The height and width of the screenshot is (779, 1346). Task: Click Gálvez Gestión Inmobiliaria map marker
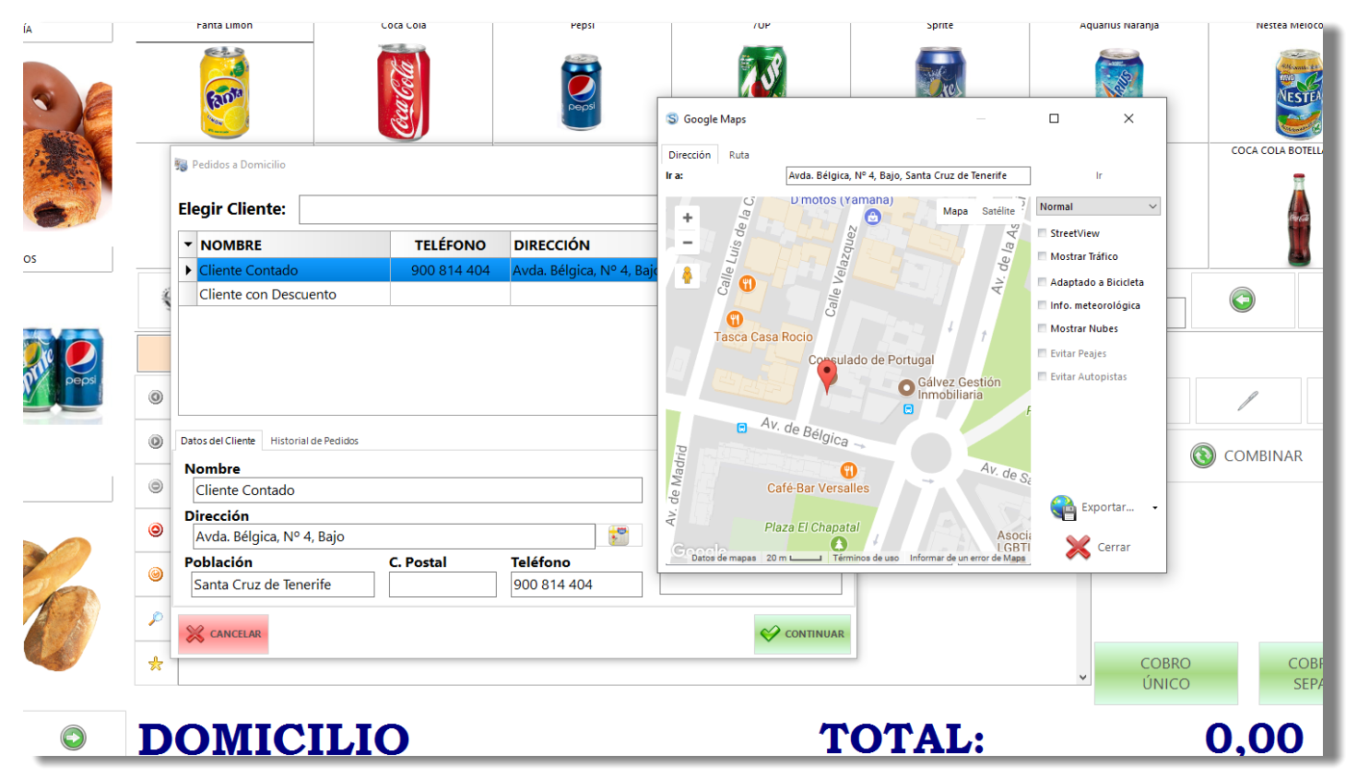(906, 388)
